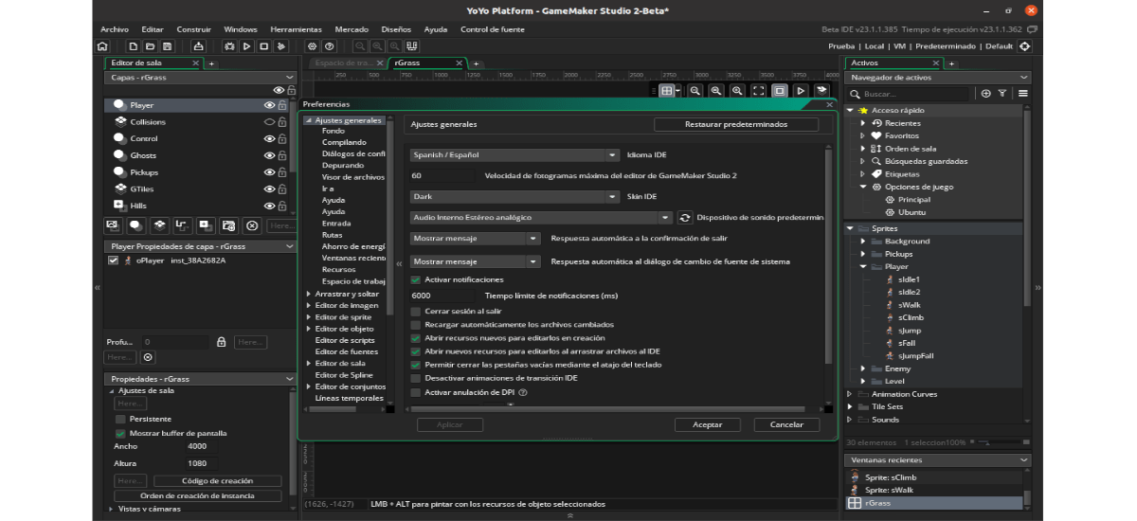Enable Cerrar sesión al salir checkbox

pyautogui.click(x=416, y=311)
